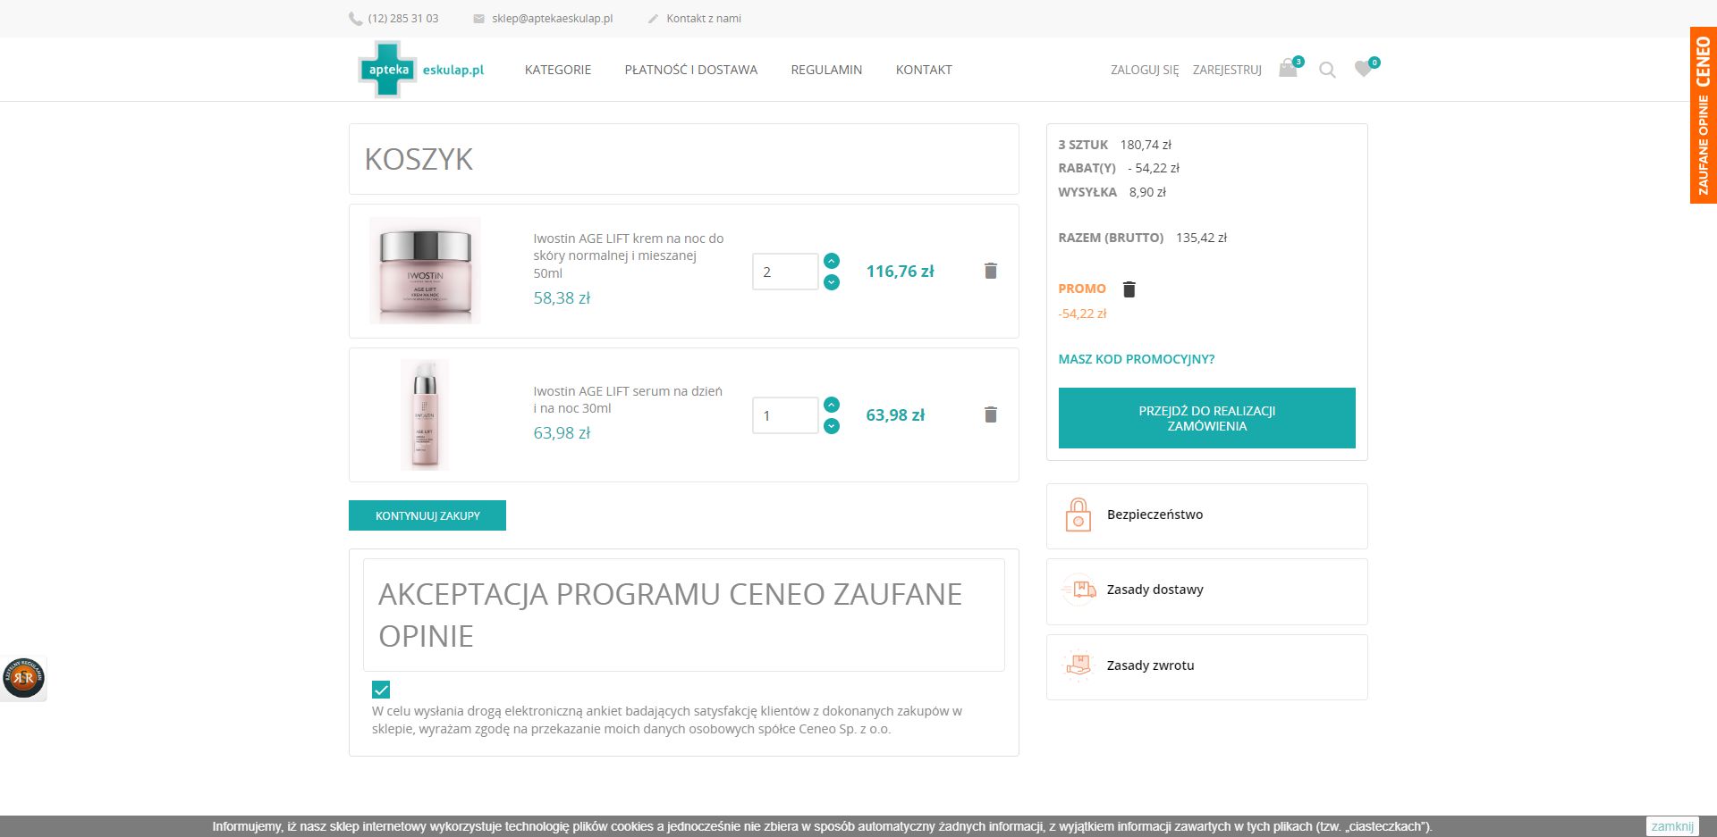
Task: Click ZALOGUJ SIĘ link
Action: tap(1145, 70)
